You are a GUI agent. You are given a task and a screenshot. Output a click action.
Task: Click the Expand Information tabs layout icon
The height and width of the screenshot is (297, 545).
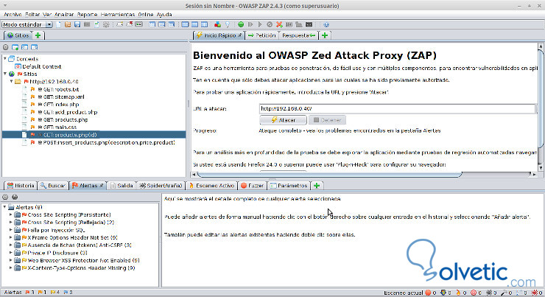click(161, 24)
